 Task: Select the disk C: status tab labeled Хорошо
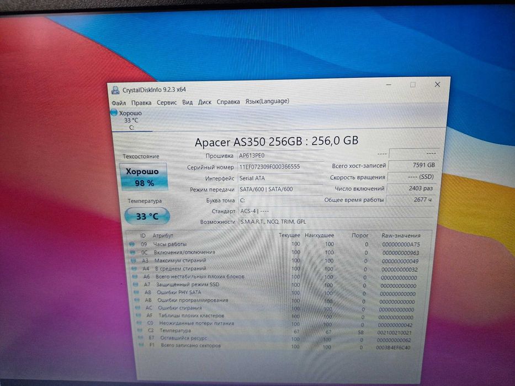130,120
